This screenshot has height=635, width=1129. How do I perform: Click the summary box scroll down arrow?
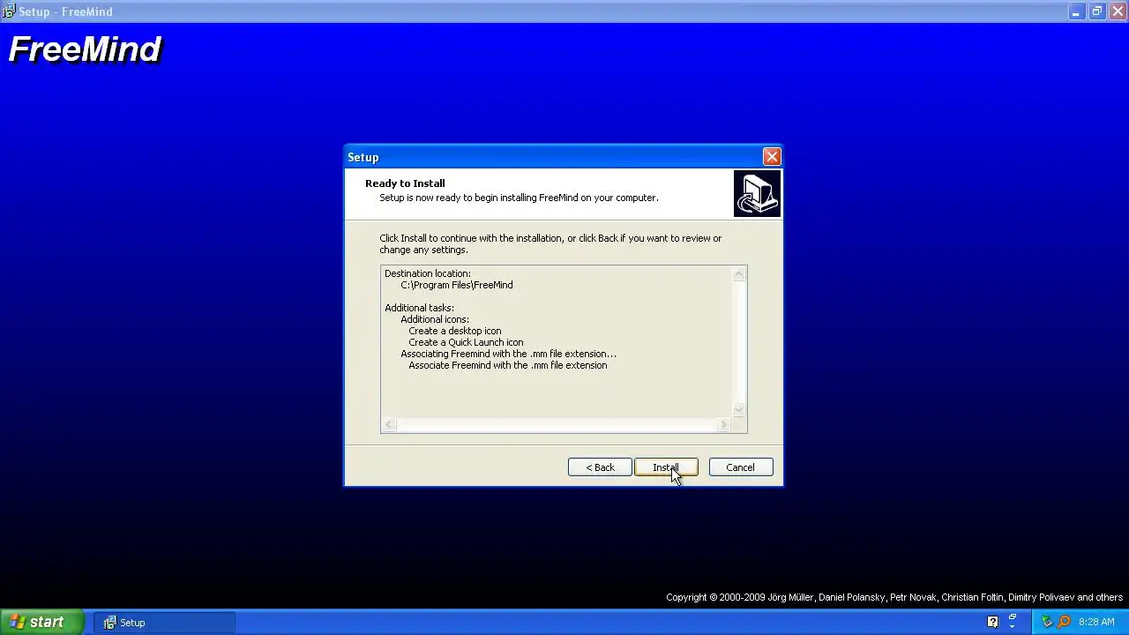pos(739,409)
